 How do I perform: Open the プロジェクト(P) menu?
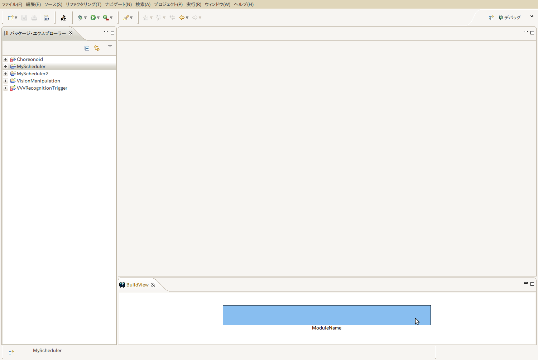tap(168, 4)
